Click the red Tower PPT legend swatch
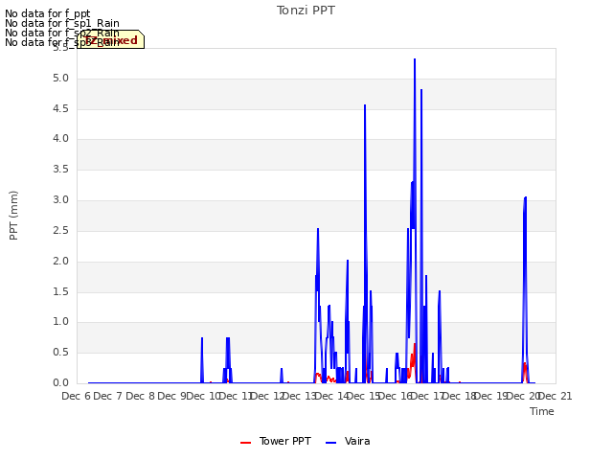Screen dimensions: 613x460 click(x=245, y=443)
